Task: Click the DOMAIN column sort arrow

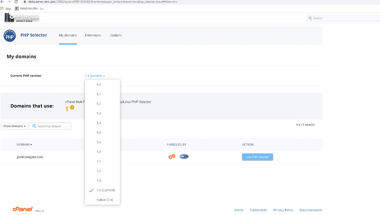Action: 32,145
